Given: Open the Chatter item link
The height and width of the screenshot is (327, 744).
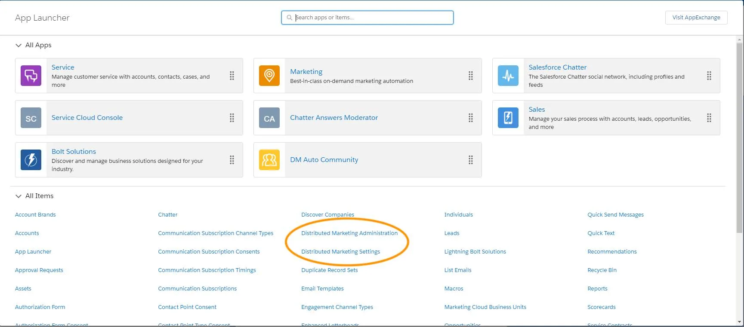Looking at the screenshot, I should click(167, 215).
